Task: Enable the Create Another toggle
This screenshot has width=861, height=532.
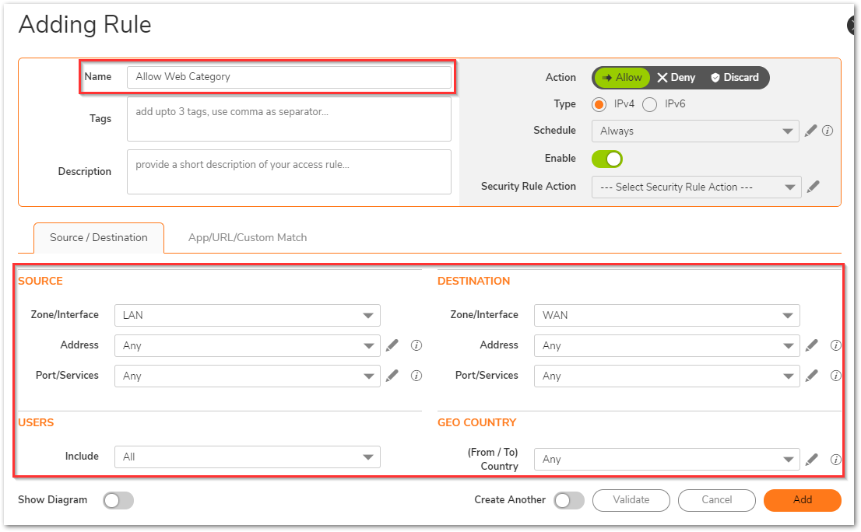Action: [569, 500]
